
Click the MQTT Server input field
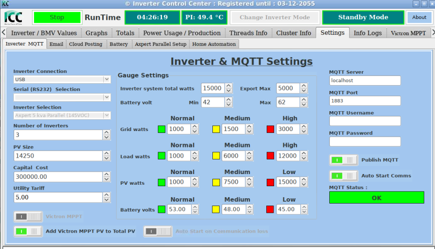(x=365, y=81)
